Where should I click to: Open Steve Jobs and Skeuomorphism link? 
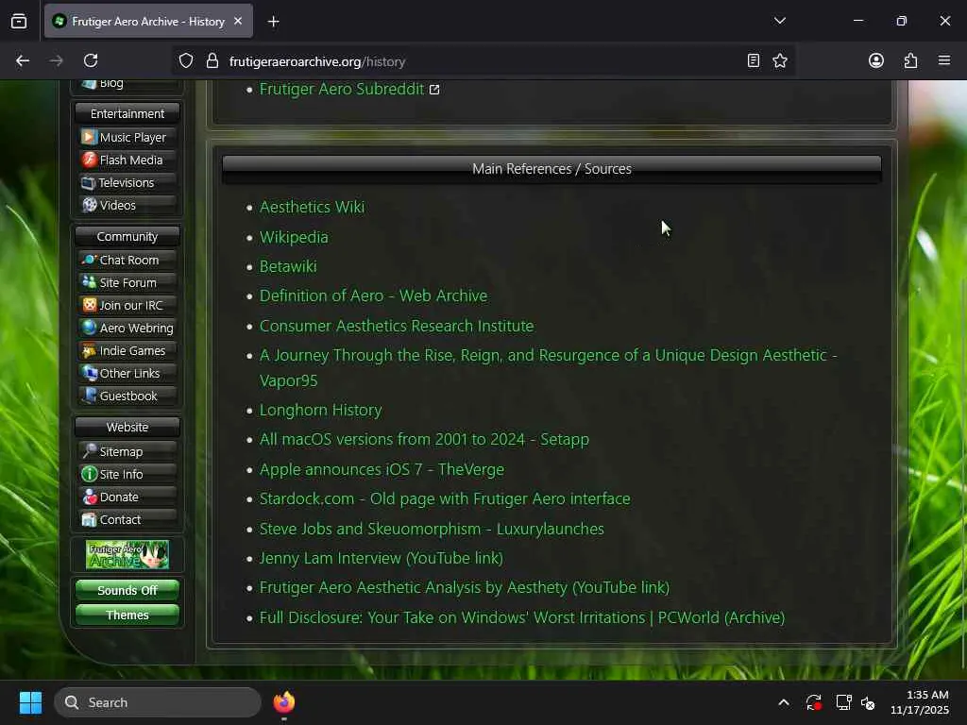[432, 529]
